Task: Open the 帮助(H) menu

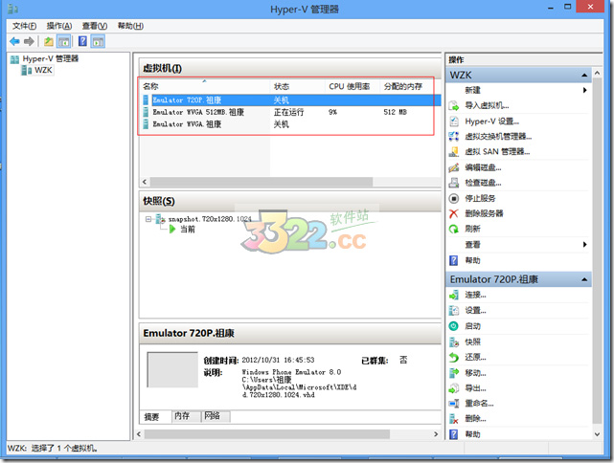Action: [x=130, y=26]
